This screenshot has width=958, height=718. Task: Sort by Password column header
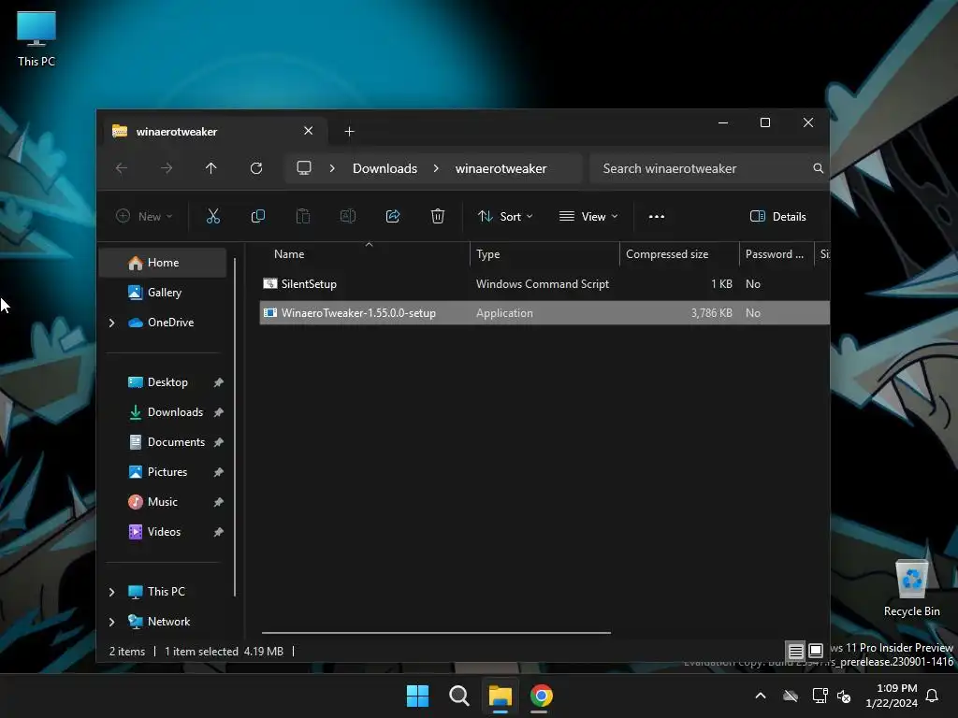[776, 254]
